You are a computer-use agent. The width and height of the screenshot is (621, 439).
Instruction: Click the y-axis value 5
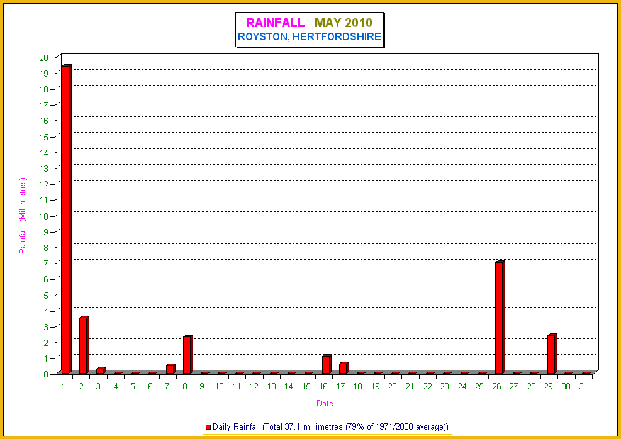click(46, 296)
